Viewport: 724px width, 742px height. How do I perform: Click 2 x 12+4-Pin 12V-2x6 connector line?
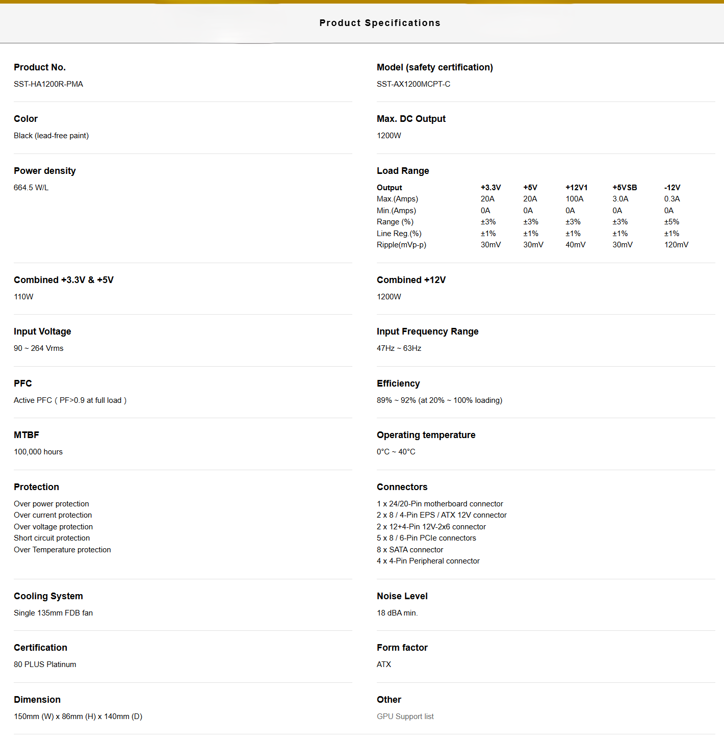(x=431, y=527)
